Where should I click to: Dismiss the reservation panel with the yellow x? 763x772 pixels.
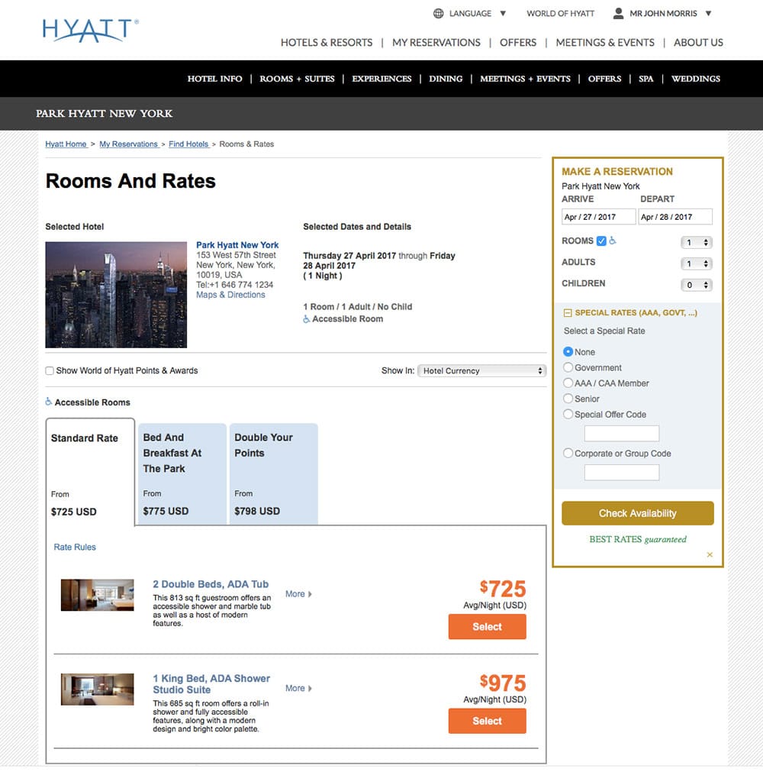709,555
